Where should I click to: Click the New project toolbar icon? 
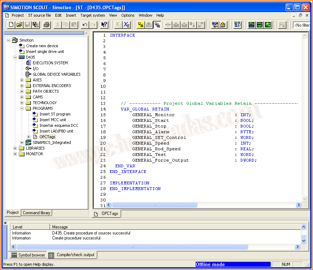11,25
